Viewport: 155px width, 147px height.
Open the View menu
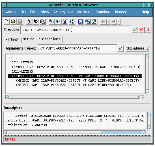pyautogui.click(x=45, y=12)
